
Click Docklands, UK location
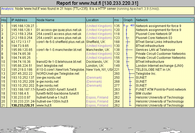(x=97, y=61)
